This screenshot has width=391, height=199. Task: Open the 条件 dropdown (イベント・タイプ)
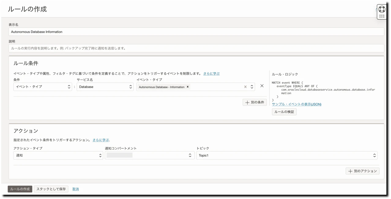click(43, 87)
